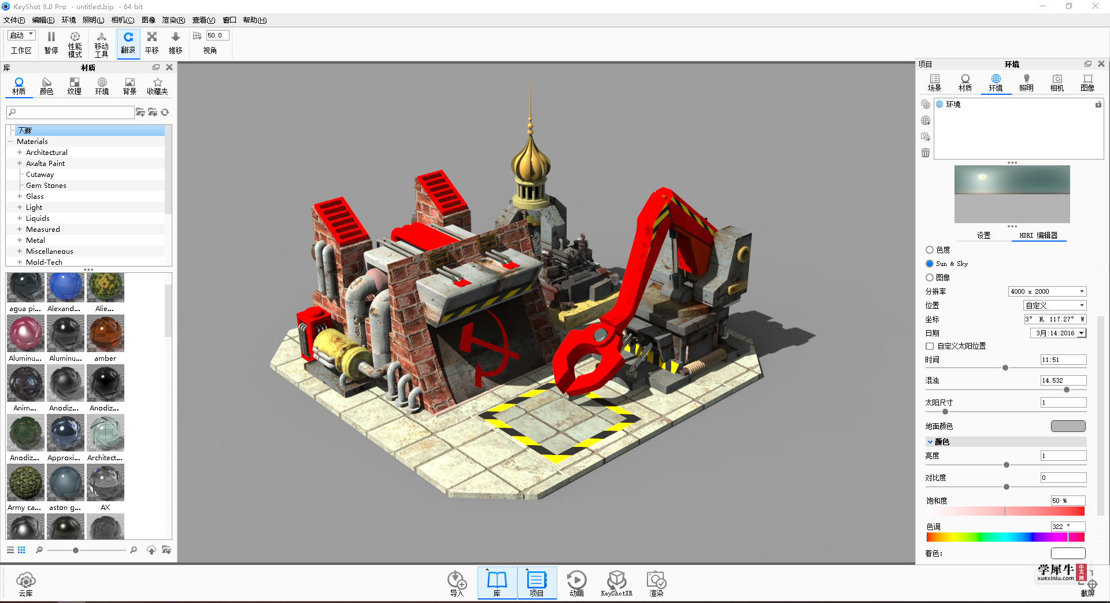Click the library search input field
Viewport: 1110px width, 603px height.
point(70,112)
